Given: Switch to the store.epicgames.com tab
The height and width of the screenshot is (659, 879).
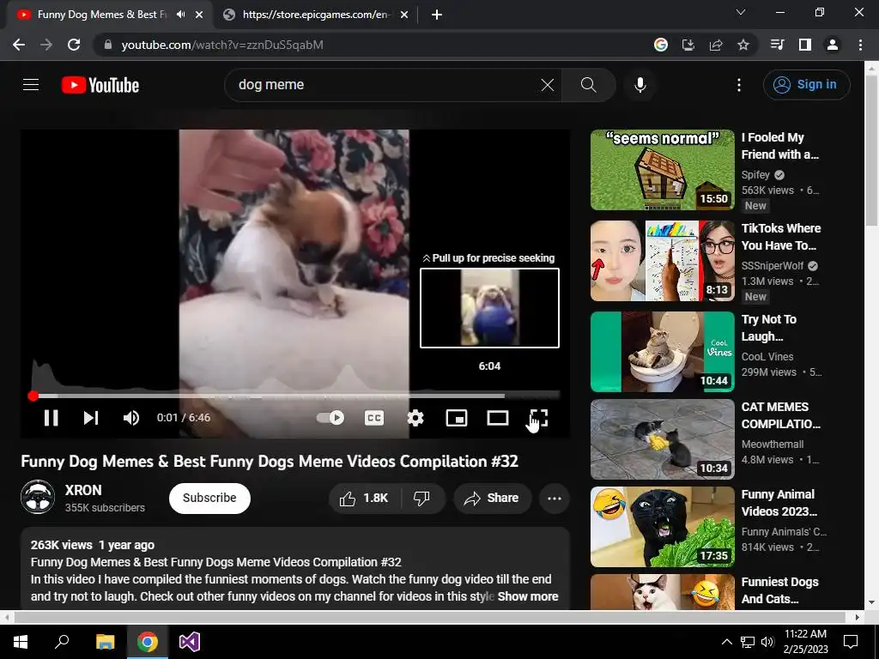Looking at the screenshot, I should [316, 15].
